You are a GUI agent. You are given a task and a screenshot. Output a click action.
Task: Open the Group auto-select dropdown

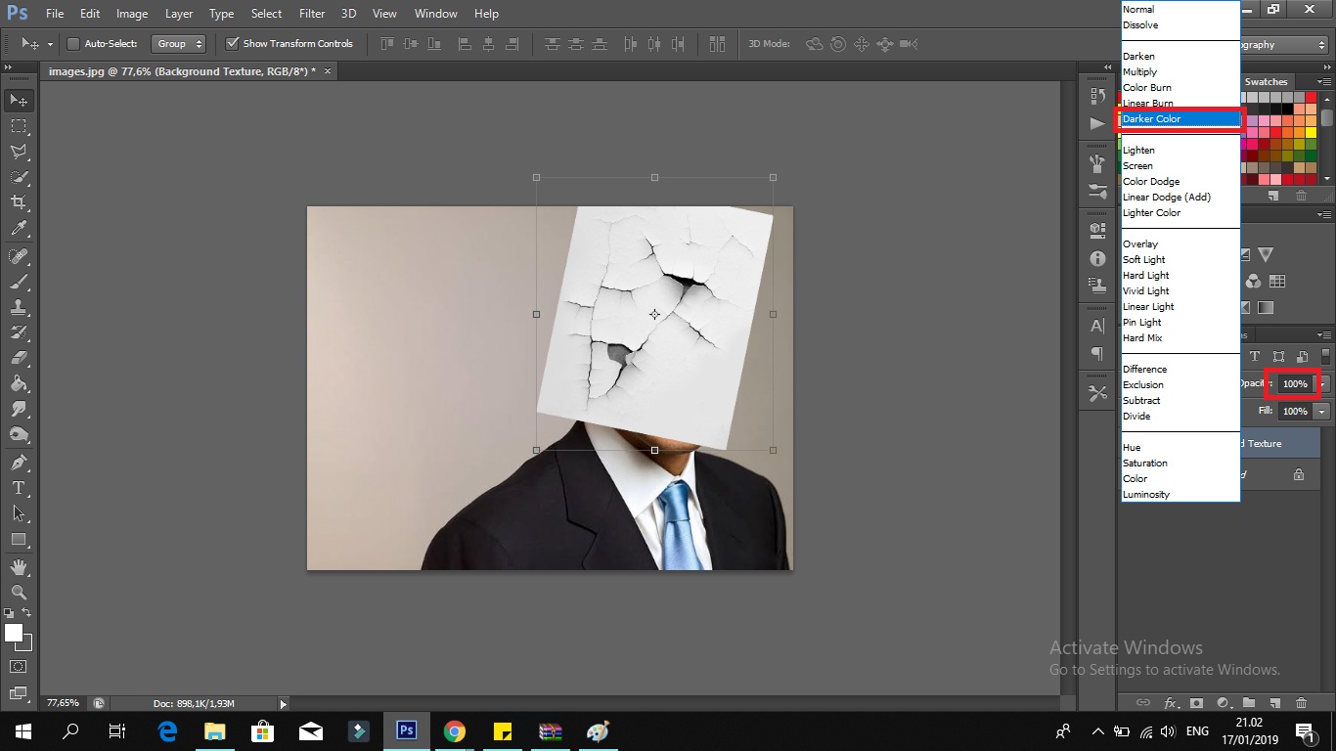pos(180,44)
